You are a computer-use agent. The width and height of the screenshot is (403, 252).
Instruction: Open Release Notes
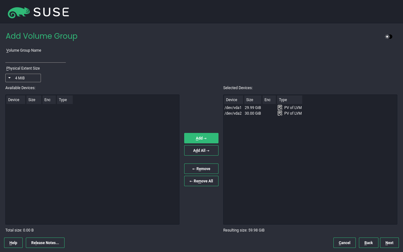45,243
